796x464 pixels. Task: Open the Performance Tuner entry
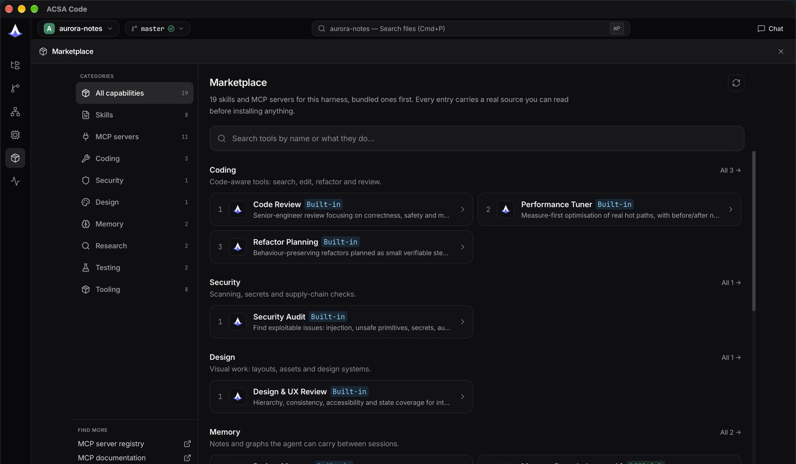pos(609,209)
